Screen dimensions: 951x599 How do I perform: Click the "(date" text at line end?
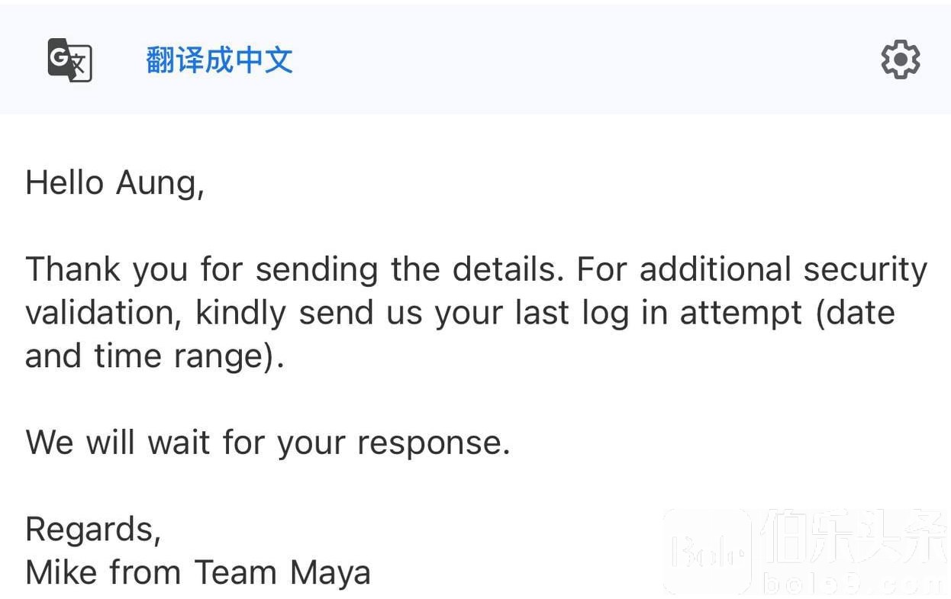point(856,314)
